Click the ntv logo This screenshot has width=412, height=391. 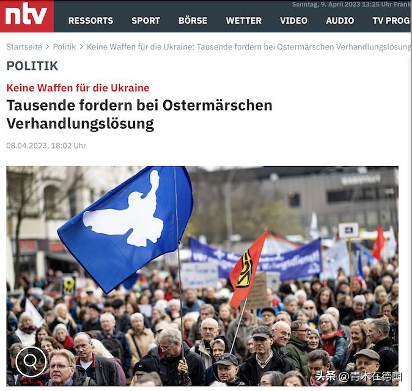point(26,16)
